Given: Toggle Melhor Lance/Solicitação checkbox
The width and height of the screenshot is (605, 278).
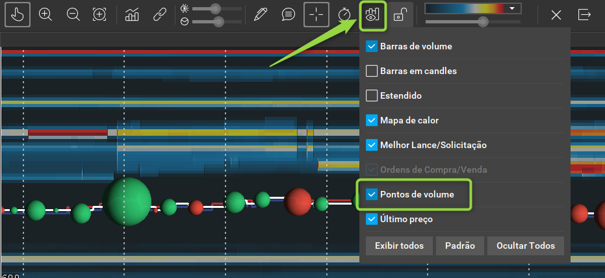Looking at the screenshot, I should click(372, 145).
